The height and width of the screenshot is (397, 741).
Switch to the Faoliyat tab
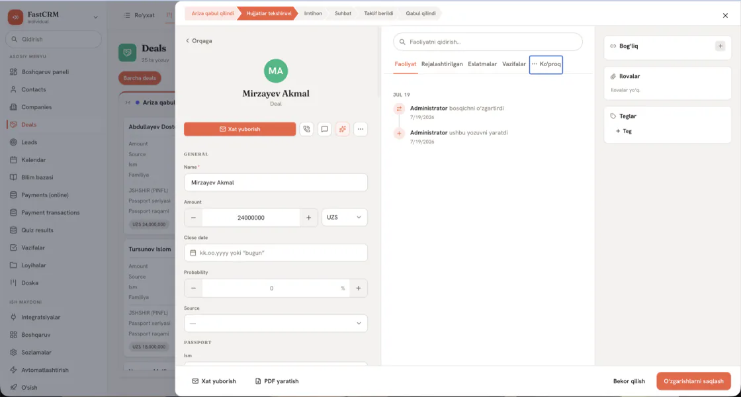click(x=406, y=64)
